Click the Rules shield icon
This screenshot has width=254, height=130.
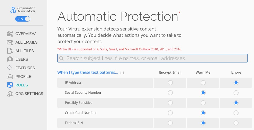click(10, 85)
